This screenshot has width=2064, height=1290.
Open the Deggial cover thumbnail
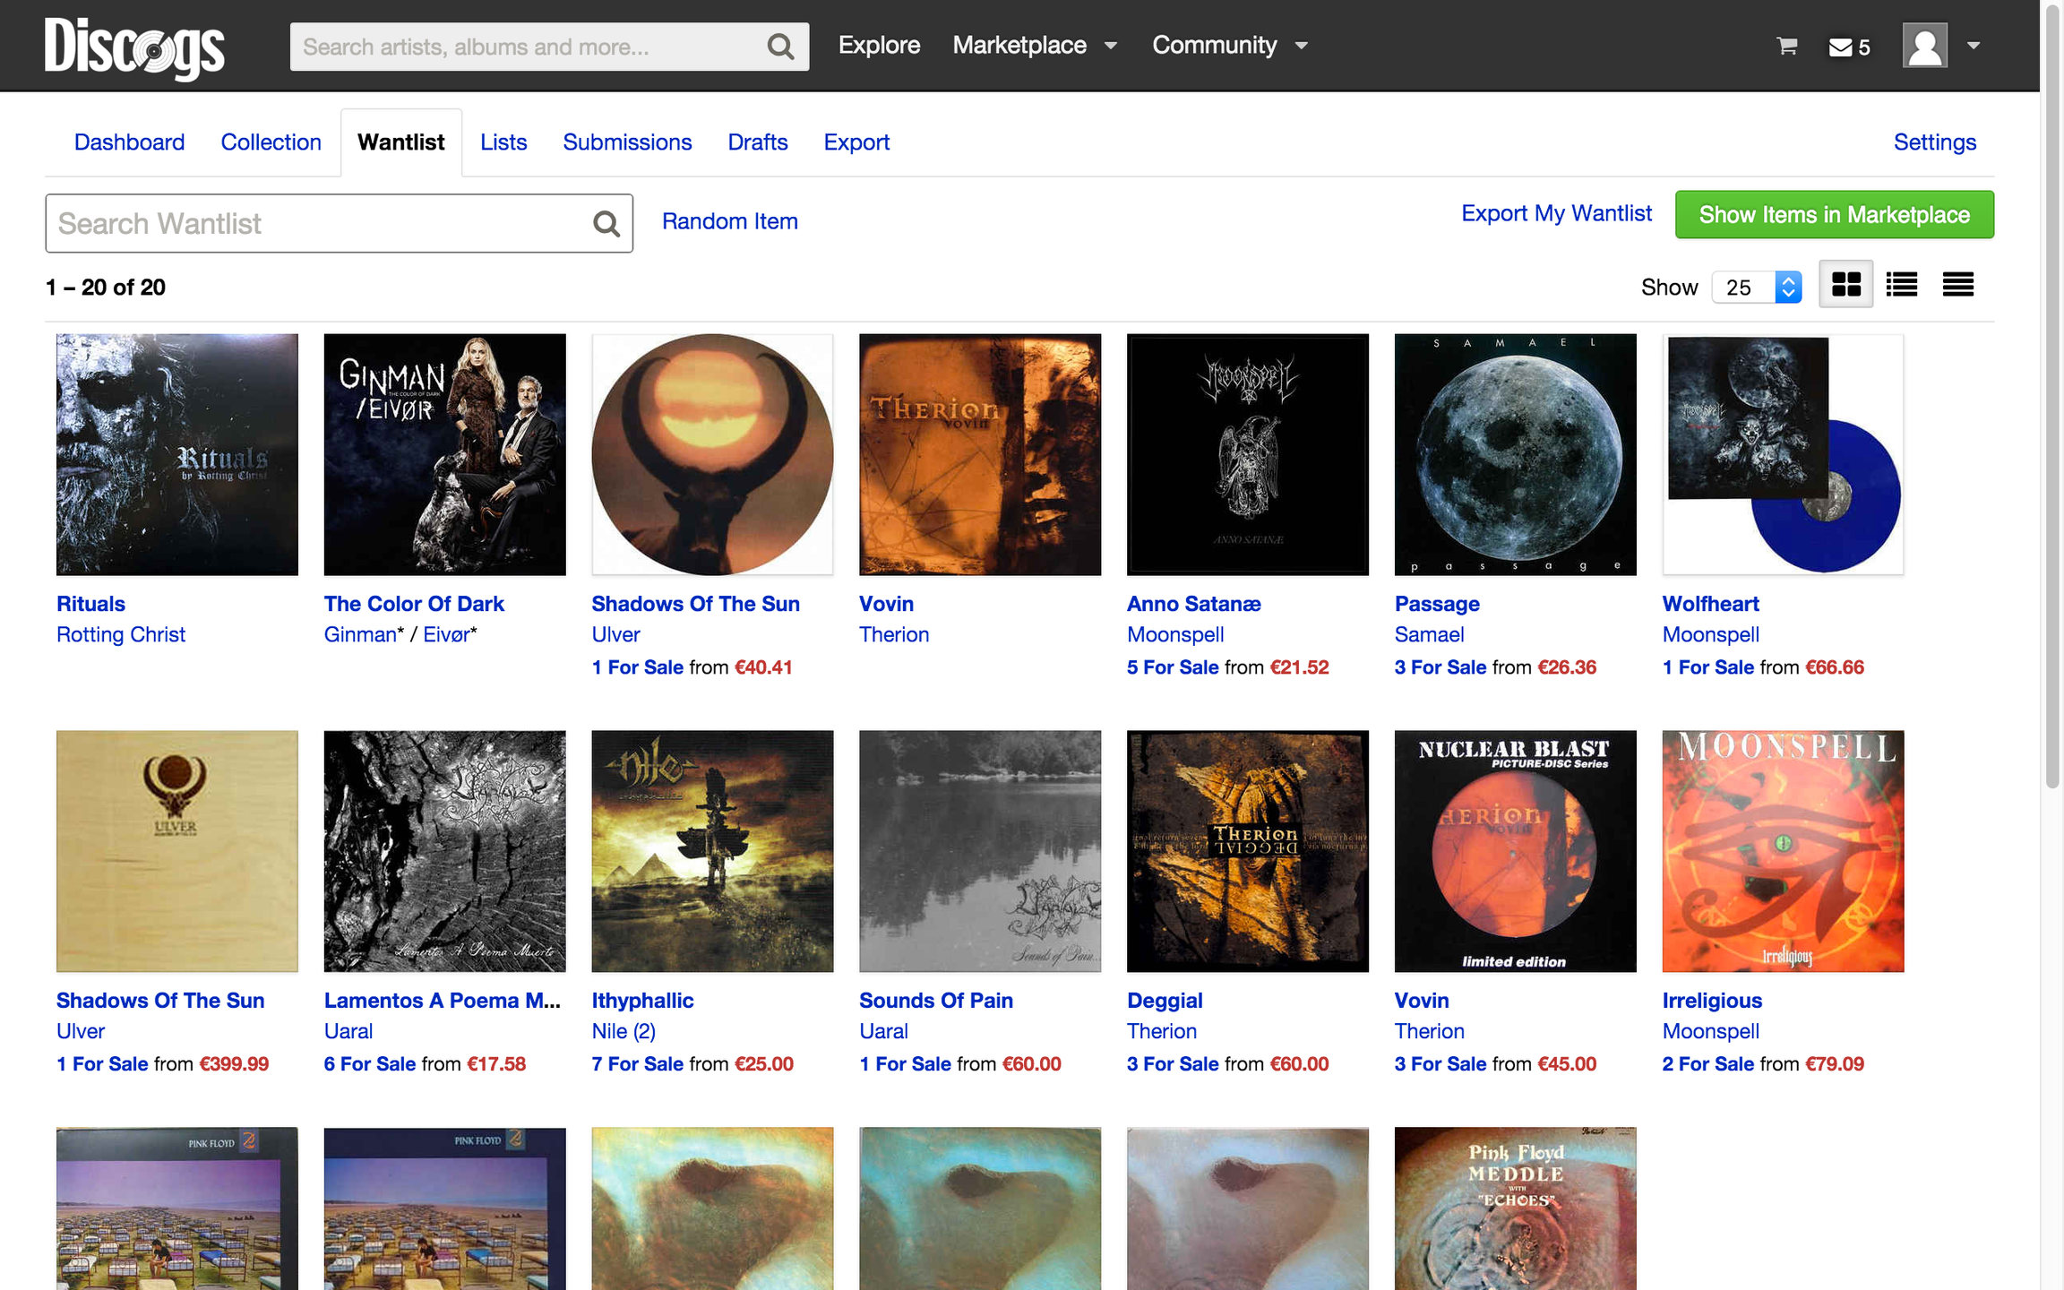click(1248, 851)
